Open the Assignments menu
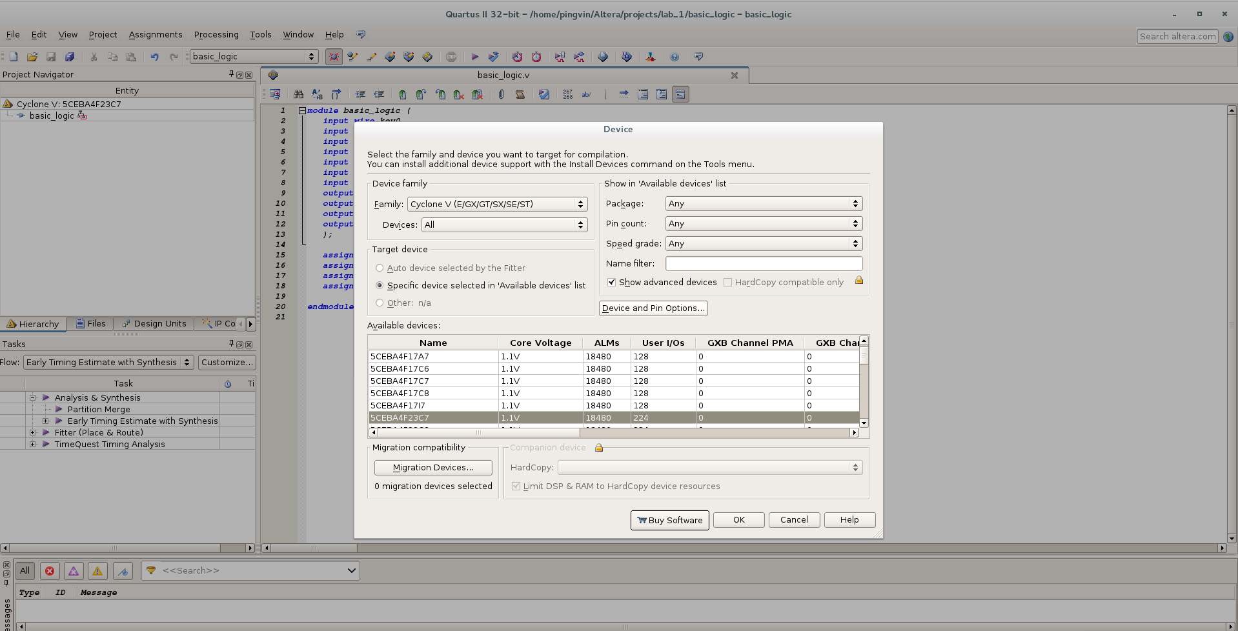Viewport: 1238px width, 631px height. (x=155, y=35)
